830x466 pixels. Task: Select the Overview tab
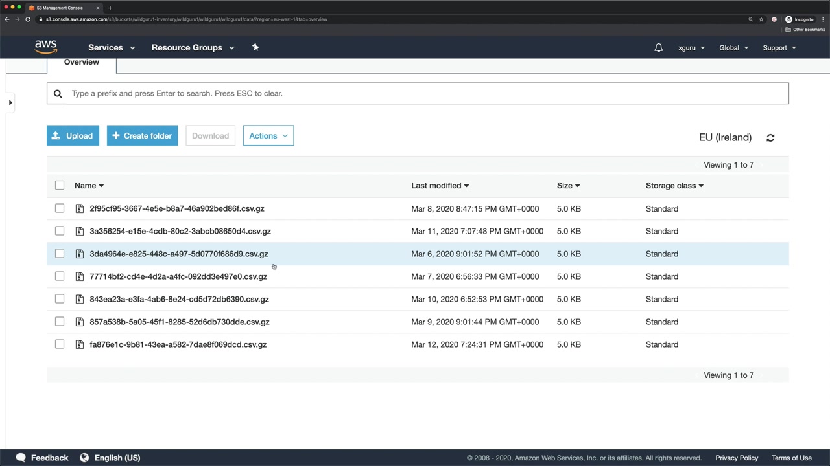point(82,63)
